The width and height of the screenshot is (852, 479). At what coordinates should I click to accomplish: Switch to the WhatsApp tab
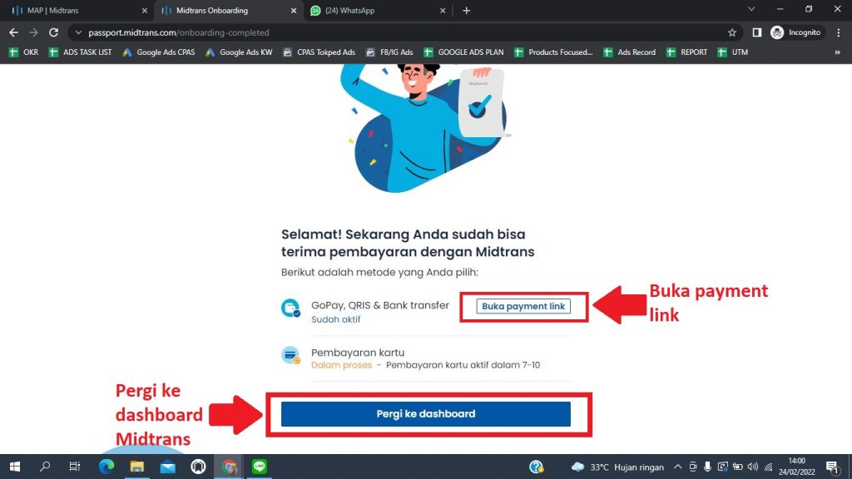point(378,10)
